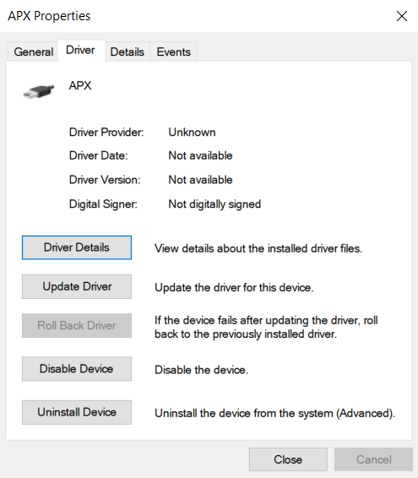Click the Driver Provider value Unknown

click(x=192, y=133)
